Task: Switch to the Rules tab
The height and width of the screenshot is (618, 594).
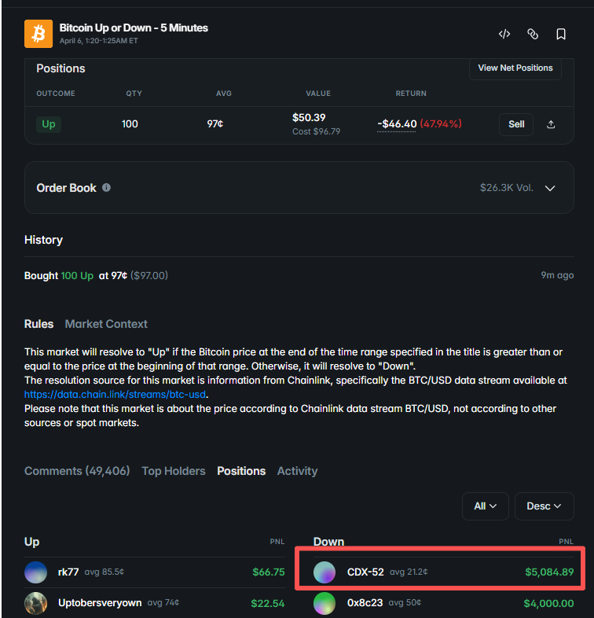Action: (38, 324)
